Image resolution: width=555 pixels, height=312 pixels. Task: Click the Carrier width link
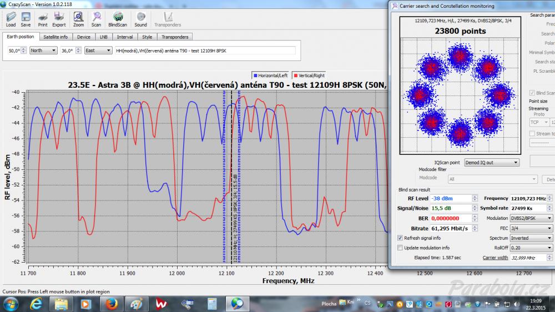pos(495,258)
